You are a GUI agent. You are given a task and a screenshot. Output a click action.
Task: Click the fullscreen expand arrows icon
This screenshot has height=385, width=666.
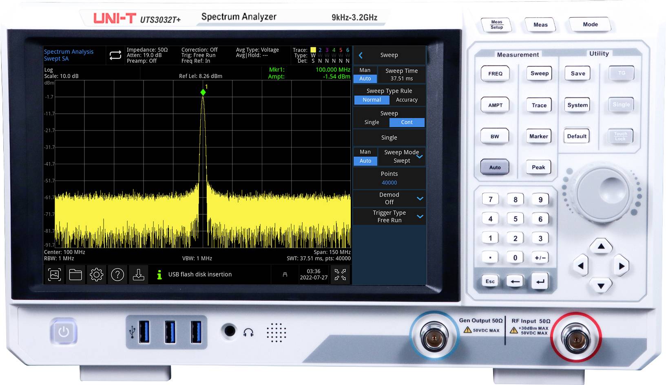click(x=340, y=274)
